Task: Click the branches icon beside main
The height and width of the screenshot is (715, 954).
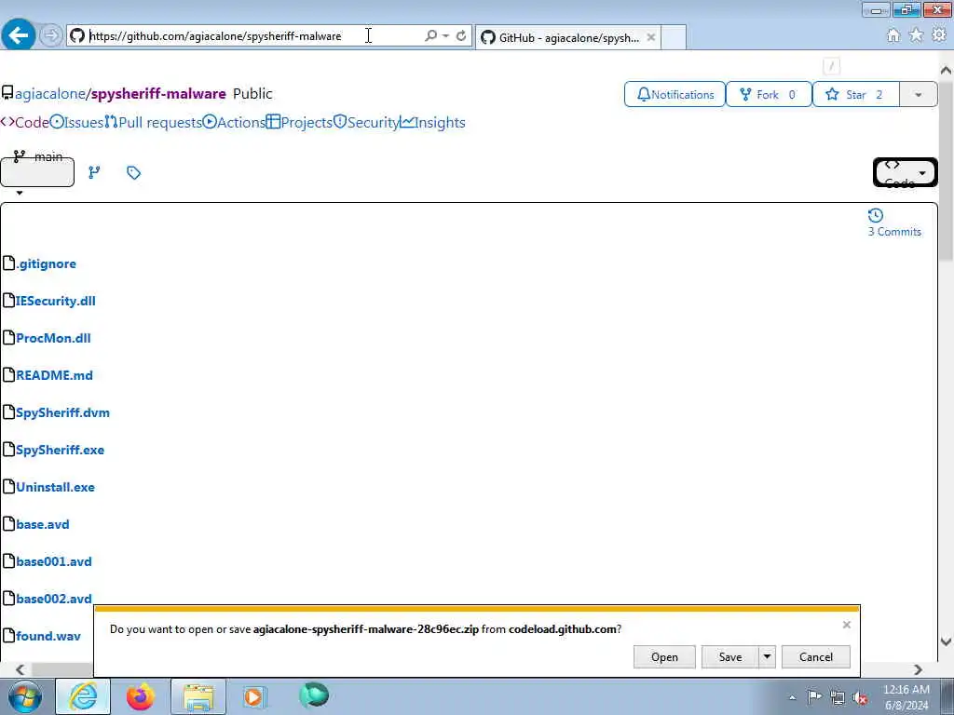Action: tap(94, 172)
